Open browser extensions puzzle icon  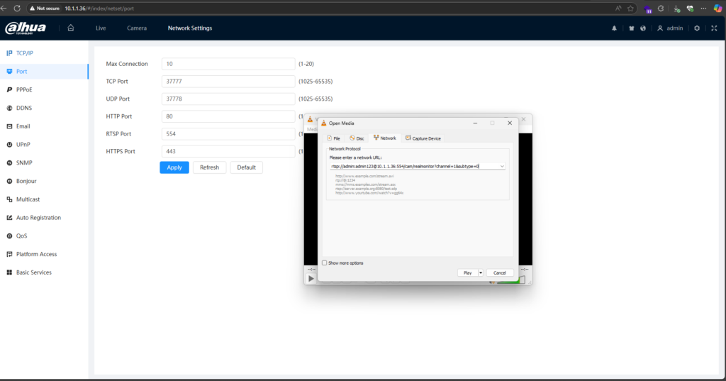[661, 9]
